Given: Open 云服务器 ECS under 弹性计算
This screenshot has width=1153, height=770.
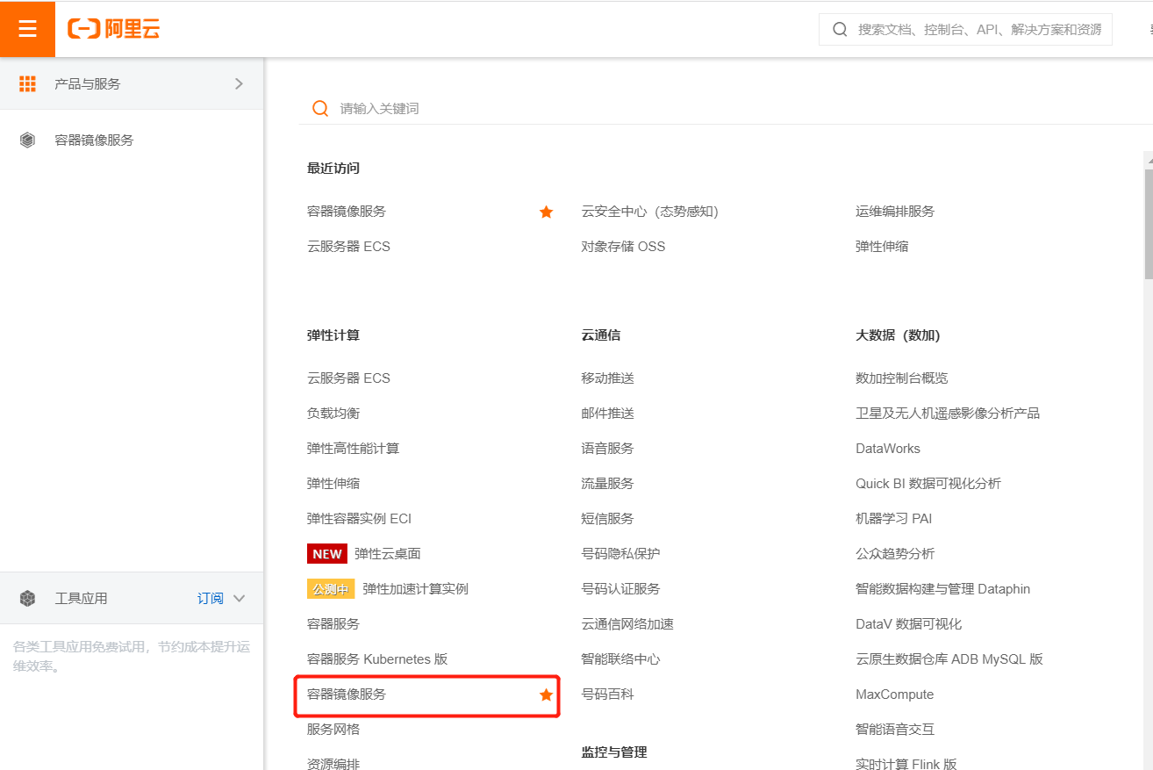Looking at the screenshot, I should click(348, 378).
